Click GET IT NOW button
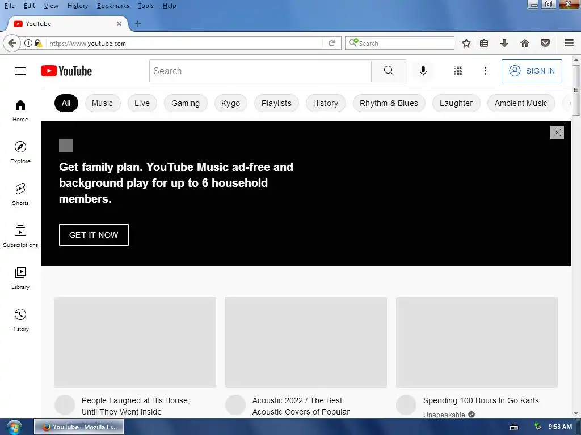The height and width of the screenshot is (435, 581). (x=94, y=235)
